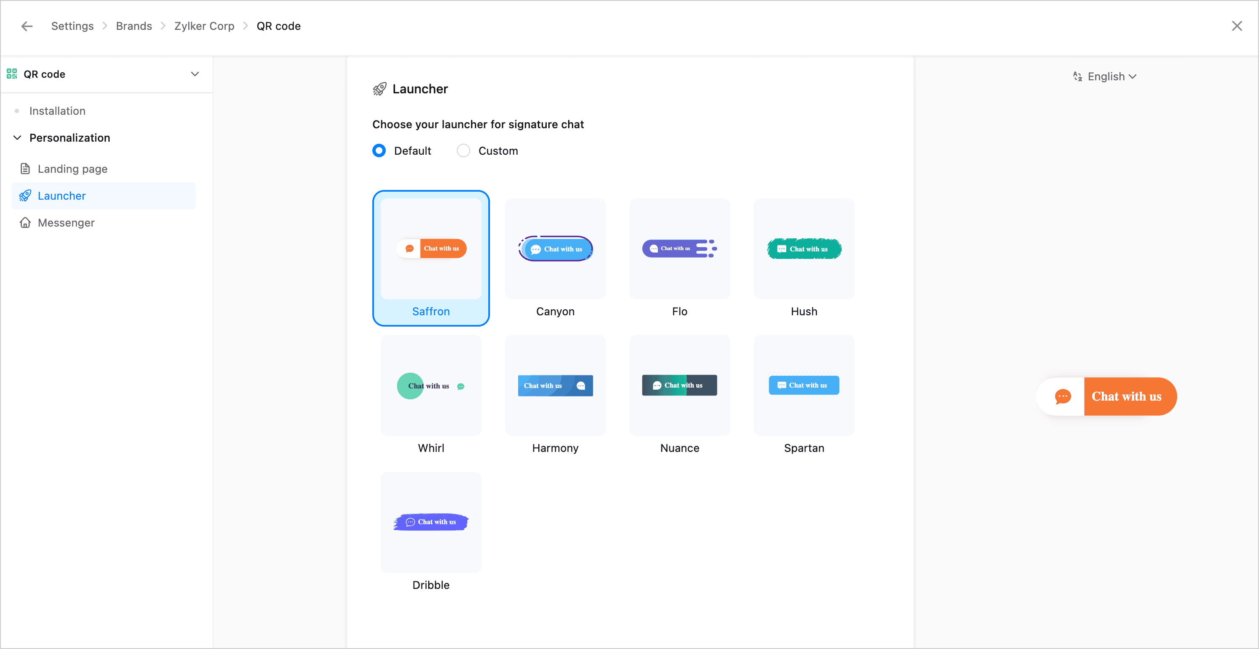Image resolution: width=1259 pixels, height=649 pixels.
Task: Go to Brands in the breadcrumb
Action: click(134, 26)
